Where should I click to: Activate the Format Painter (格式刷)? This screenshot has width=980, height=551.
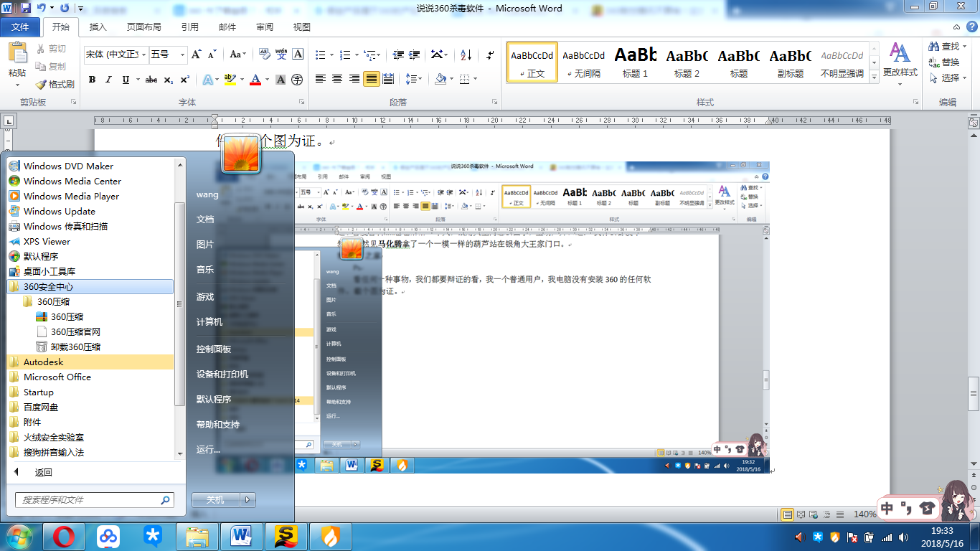pyautogui.click(x=55, y=84)
